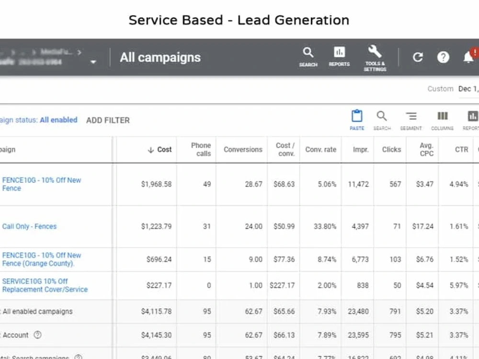Click the refresh icon

click(x=418, y=57)
